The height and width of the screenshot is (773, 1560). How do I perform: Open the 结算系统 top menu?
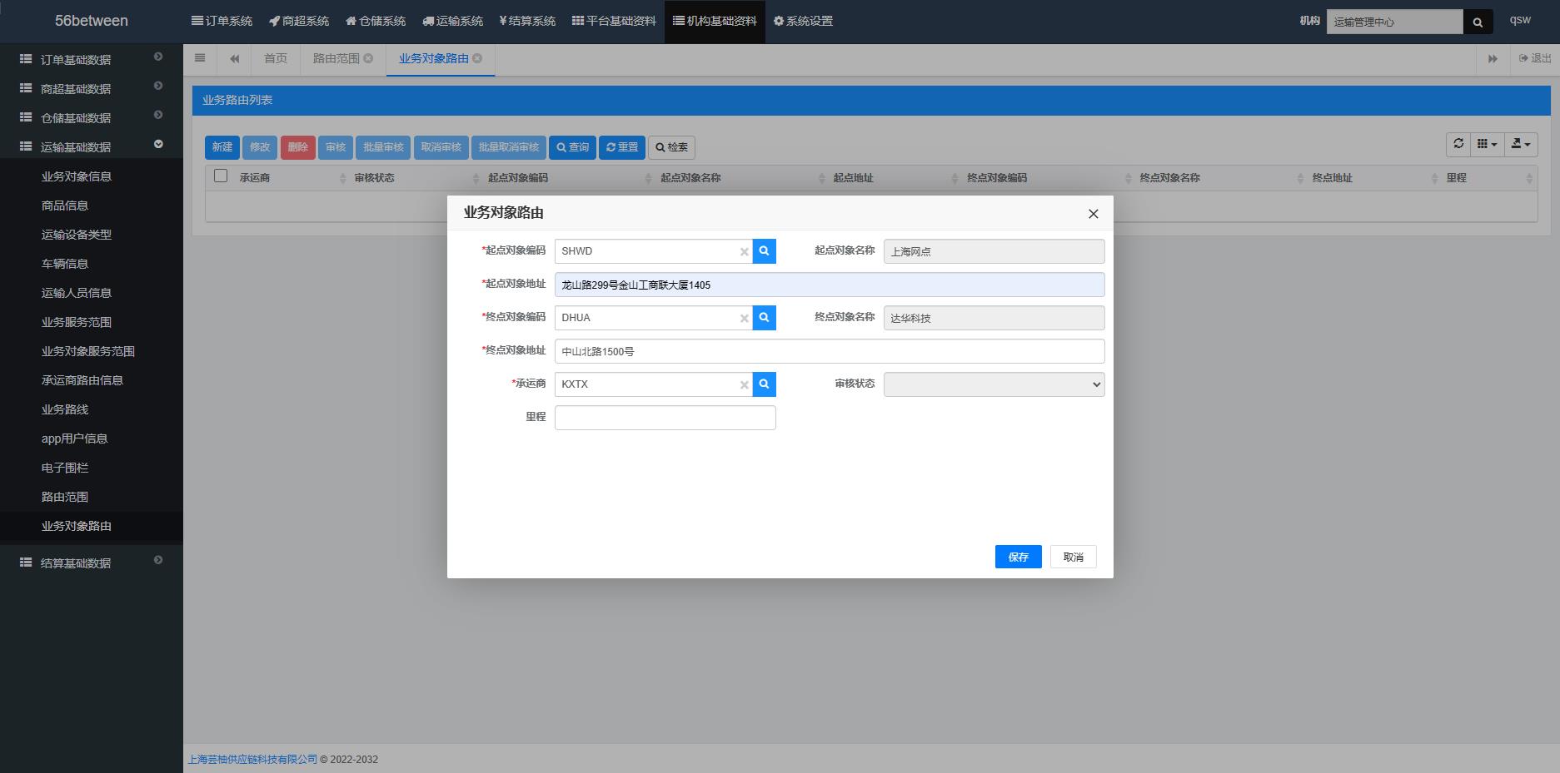(527, 21)
